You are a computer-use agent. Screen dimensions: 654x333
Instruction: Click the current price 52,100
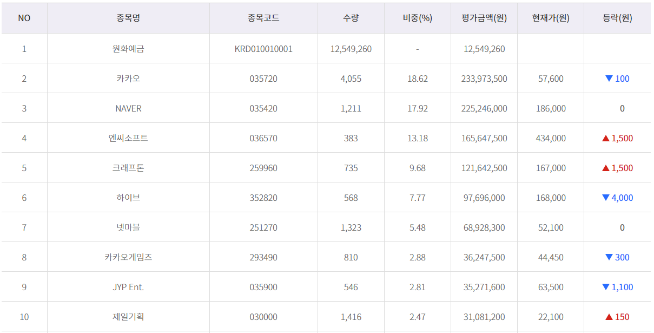(551, 227)
